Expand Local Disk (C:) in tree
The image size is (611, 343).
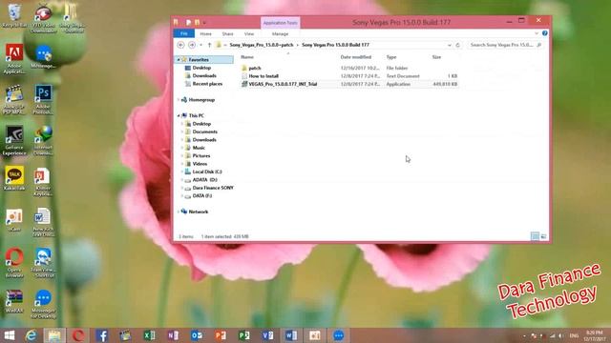182,171
